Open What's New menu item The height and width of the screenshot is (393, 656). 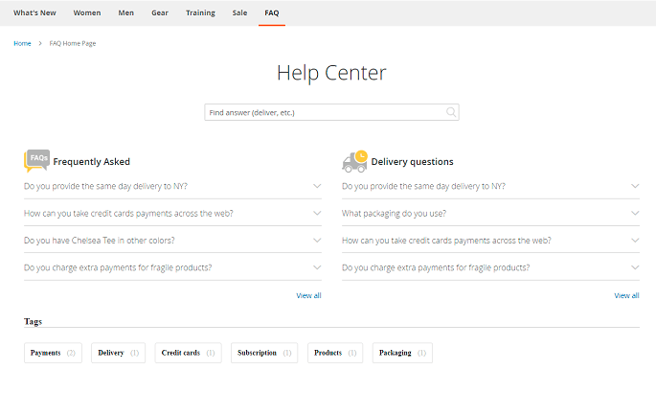(34, 13)
